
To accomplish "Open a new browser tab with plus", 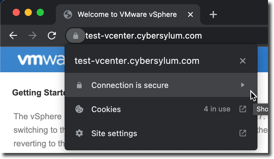I will pyautogui.click(x=213, y=14).
